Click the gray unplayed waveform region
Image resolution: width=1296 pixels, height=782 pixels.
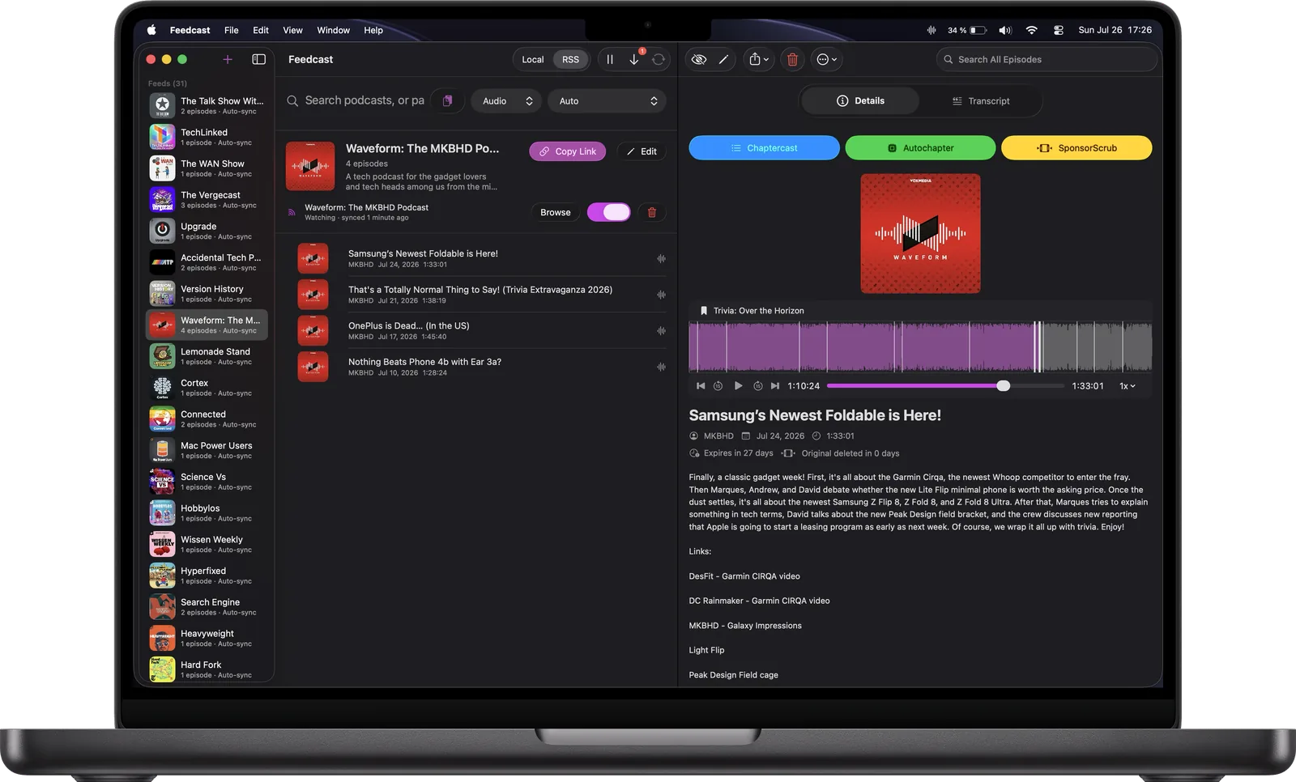click(1098, 346)
